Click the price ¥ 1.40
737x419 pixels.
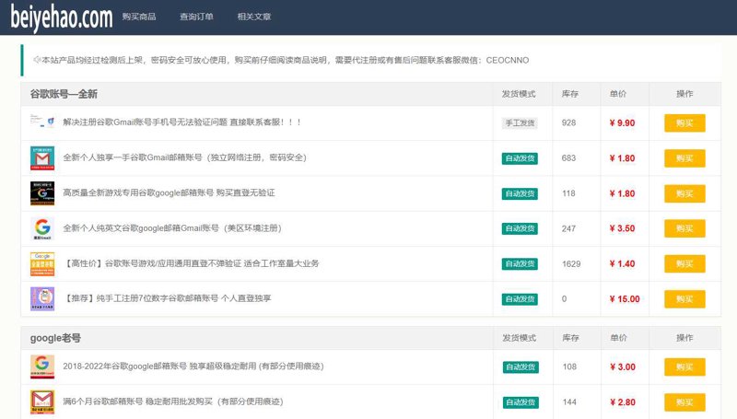tap(622, 263)
